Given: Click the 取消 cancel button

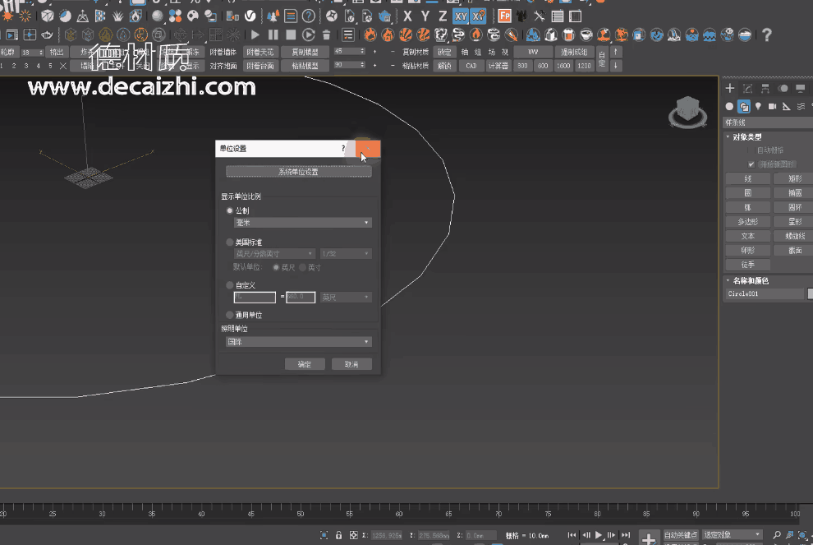Looking at the screenshot, I should coord(351,364).
